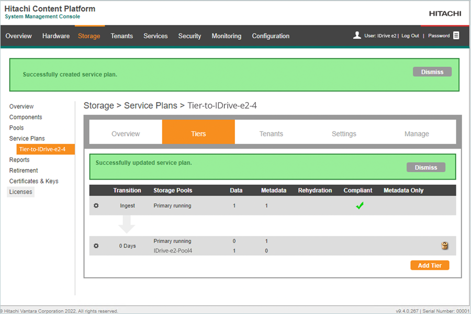This screenshot has height=314, width=471.
Task: Click the Hitachi logo in the header
Action: coord(445,13)
